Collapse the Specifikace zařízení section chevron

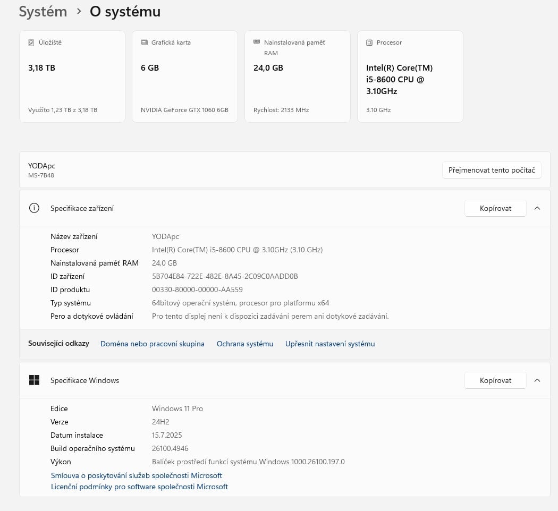click(x=537, y=208)
